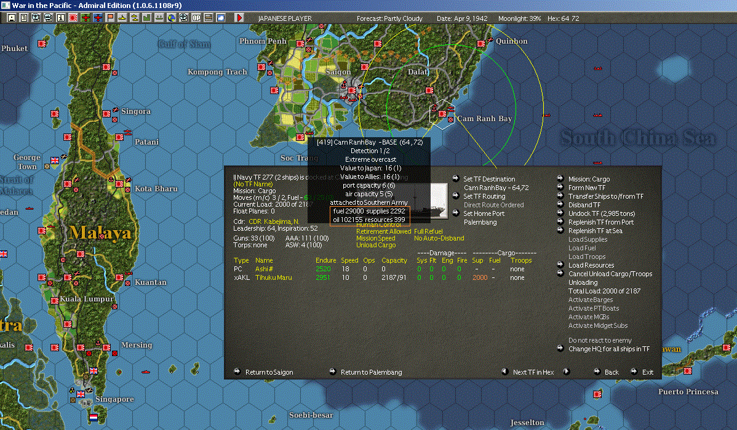Click the green land shape toolbar icon

tap(146, 18)
